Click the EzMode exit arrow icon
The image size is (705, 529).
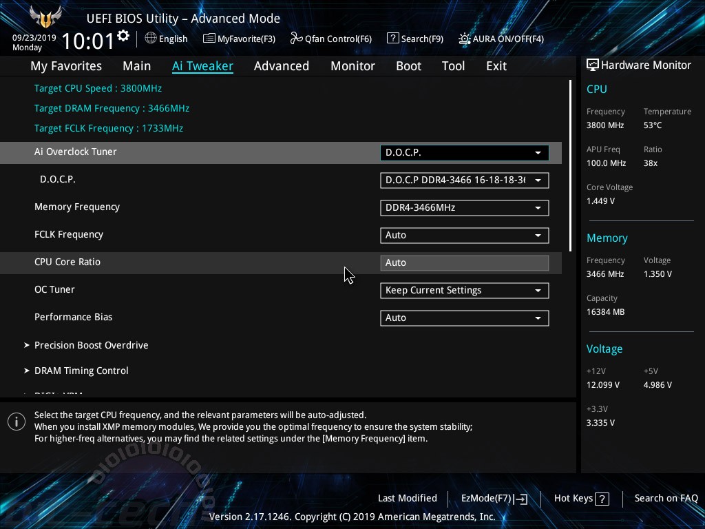(520, 499)
